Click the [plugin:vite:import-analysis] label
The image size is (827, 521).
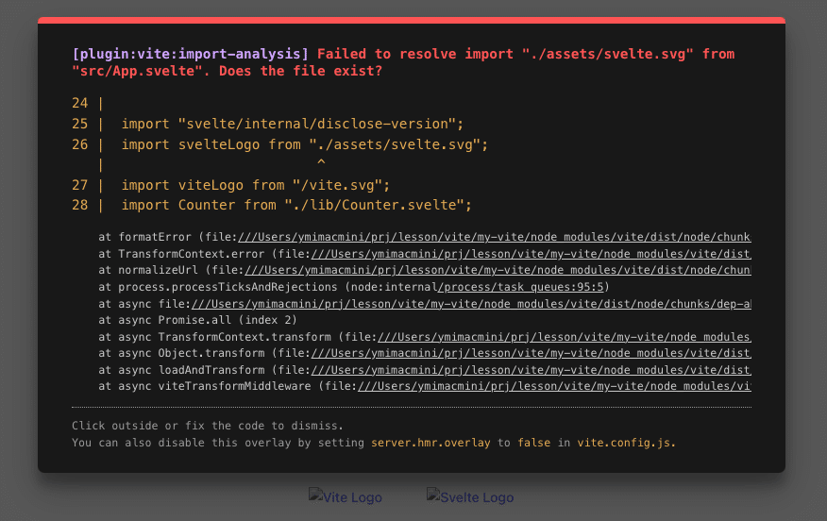coord(191,54)
